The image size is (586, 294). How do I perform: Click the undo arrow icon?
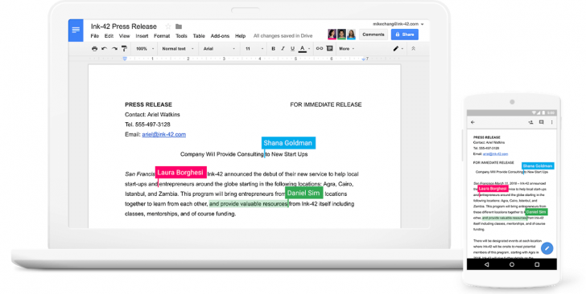click(105, 49)
